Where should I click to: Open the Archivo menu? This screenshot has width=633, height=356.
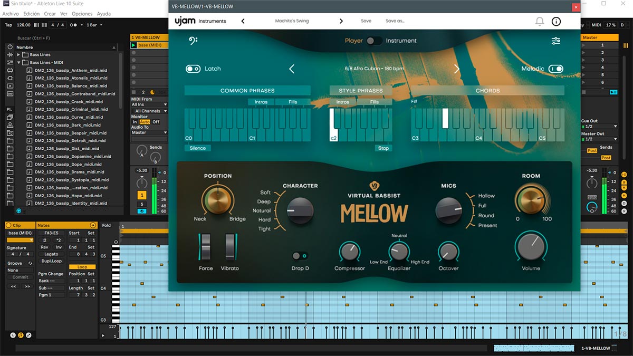click(x=11, y=14)
